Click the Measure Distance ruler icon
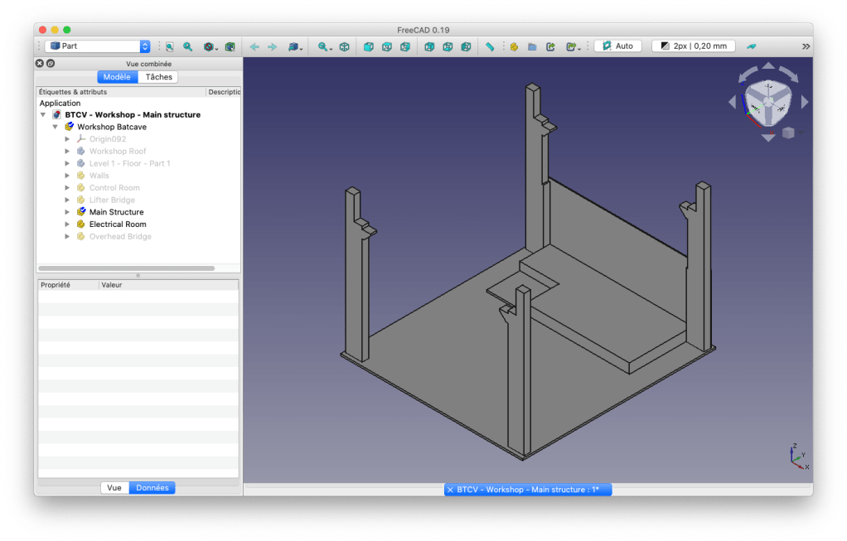 (490, 46)
